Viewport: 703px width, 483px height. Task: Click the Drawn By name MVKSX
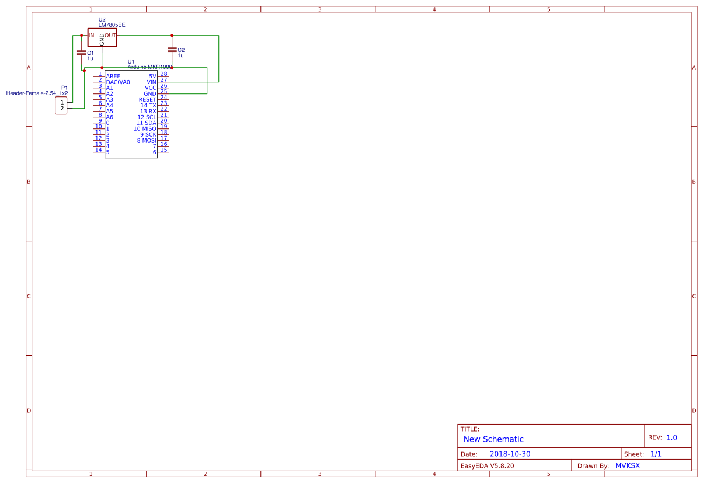[x=628, y=465]
